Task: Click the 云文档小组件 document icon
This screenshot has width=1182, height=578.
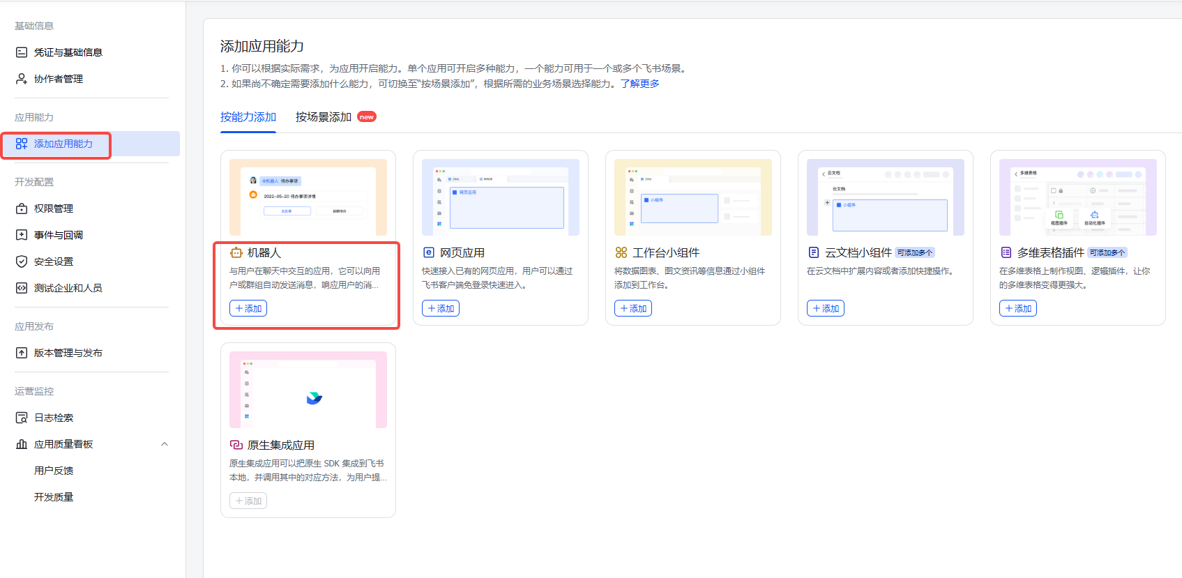Action: point(814,252)
